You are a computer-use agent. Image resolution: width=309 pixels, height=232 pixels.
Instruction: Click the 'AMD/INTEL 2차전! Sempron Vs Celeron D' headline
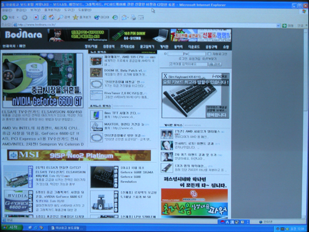[43, 144]
